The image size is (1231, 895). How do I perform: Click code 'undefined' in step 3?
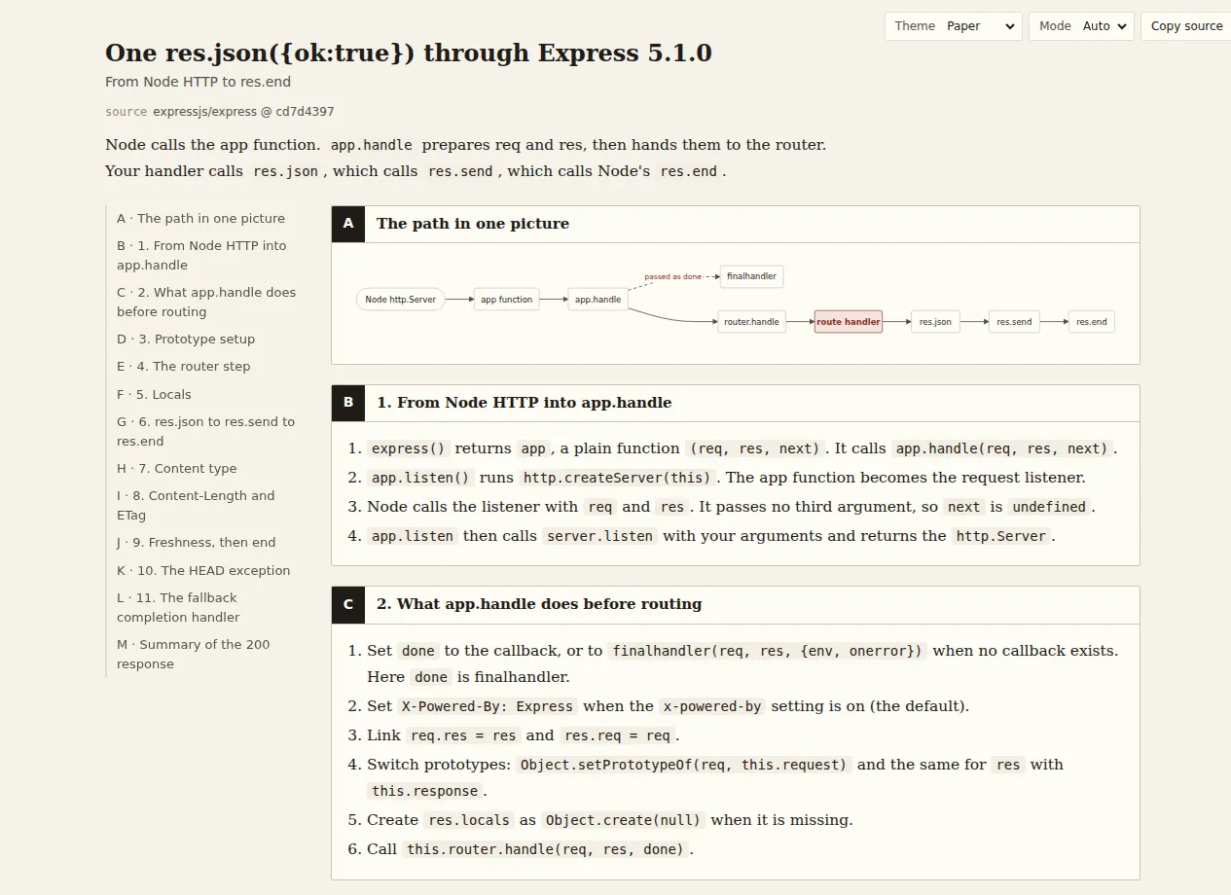1048,507
